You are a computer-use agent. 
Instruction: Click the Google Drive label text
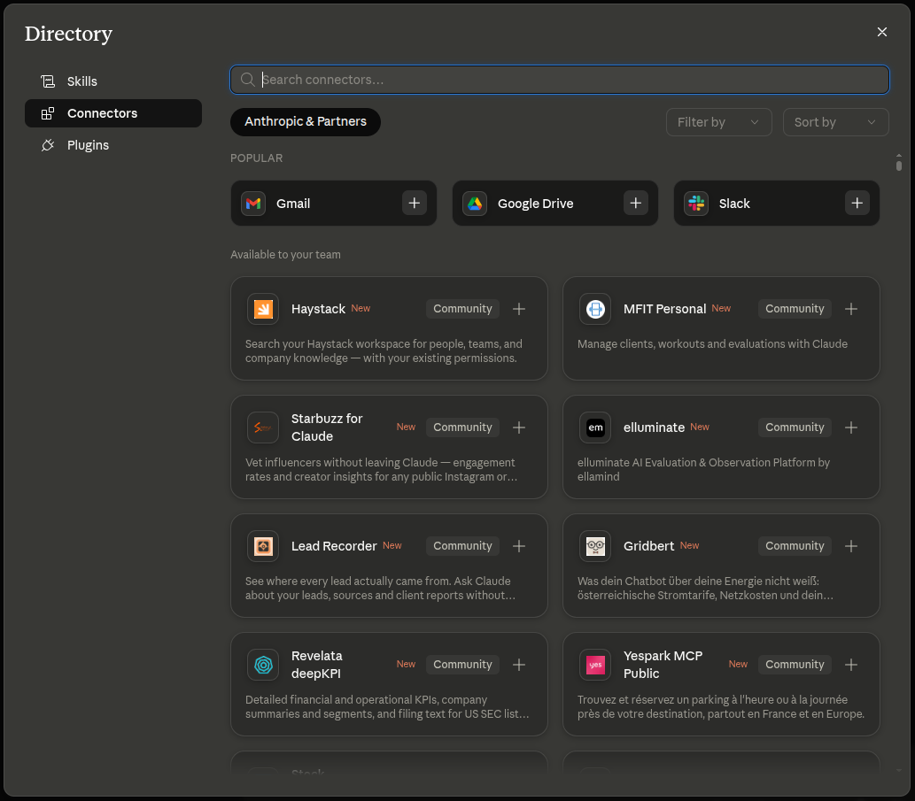(x=535, y=204)
